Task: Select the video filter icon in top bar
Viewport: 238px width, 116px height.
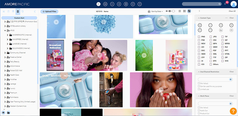Action: 112,4
